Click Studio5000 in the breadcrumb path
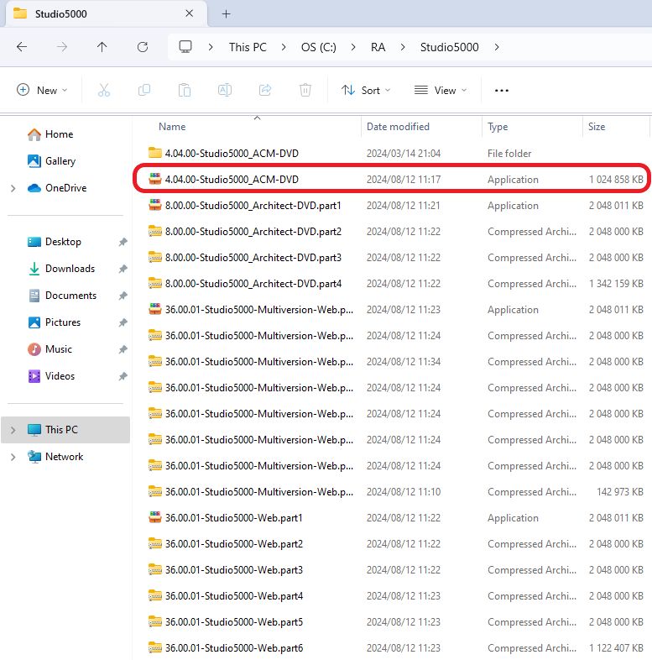The height and width of the screenshot is (660, 652). click(449, 47)
